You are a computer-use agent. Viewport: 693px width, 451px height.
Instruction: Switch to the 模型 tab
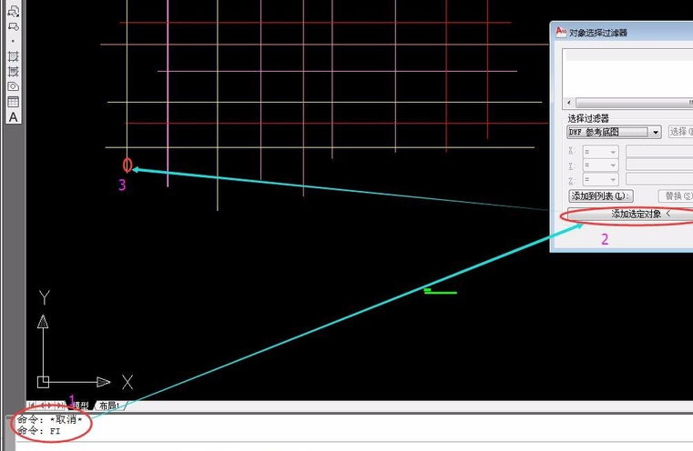coord(81,406)
